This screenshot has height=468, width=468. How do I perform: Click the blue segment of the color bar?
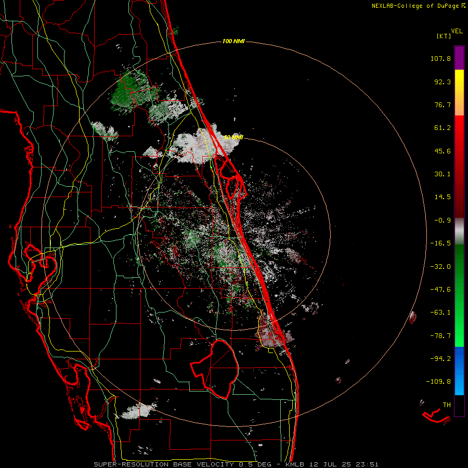(x=459, y=371)
